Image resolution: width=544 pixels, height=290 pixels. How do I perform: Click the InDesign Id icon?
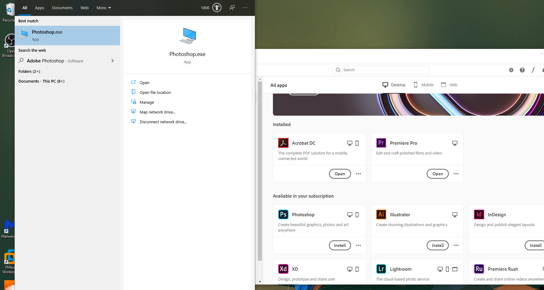[479, 214]
